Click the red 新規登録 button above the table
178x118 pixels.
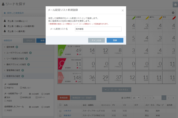pos(64,98)
